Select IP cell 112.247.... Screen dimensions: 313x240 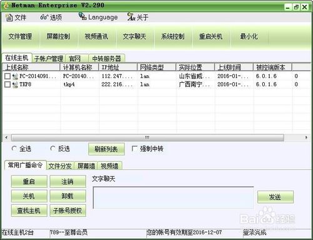tap(117, 76)
